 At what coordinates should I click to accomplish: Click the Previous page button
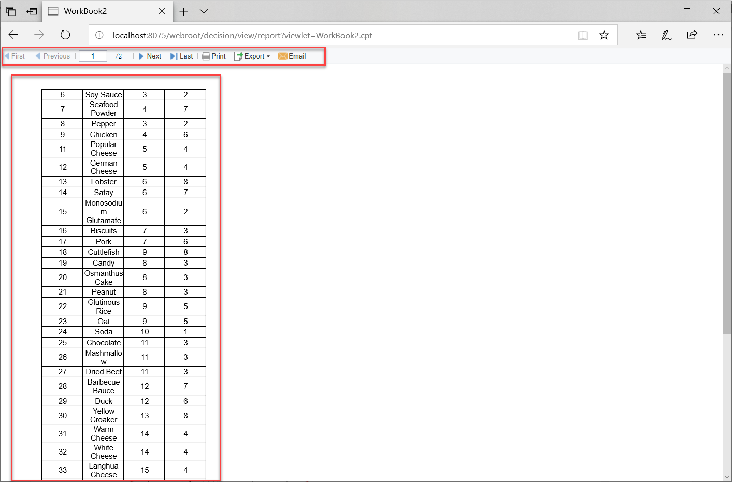point(52,56)
